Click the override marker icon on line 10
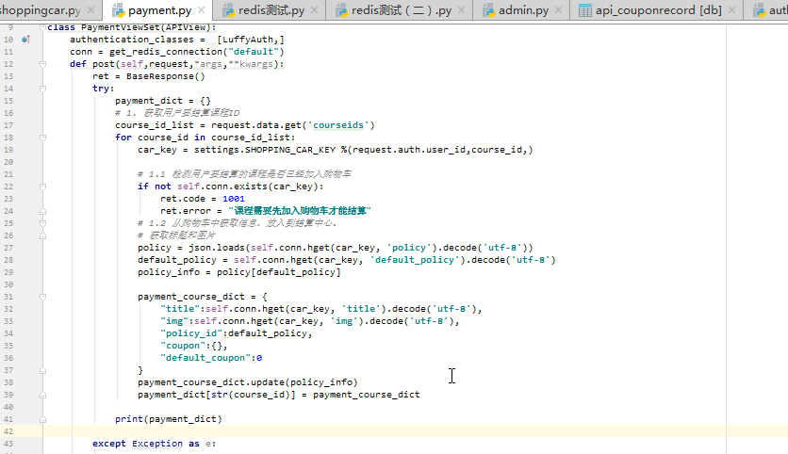 pos(25,40)
